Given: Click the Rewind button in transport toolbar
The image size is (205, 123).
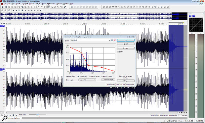Looking at the screenshot, I should tap(31, 10).
